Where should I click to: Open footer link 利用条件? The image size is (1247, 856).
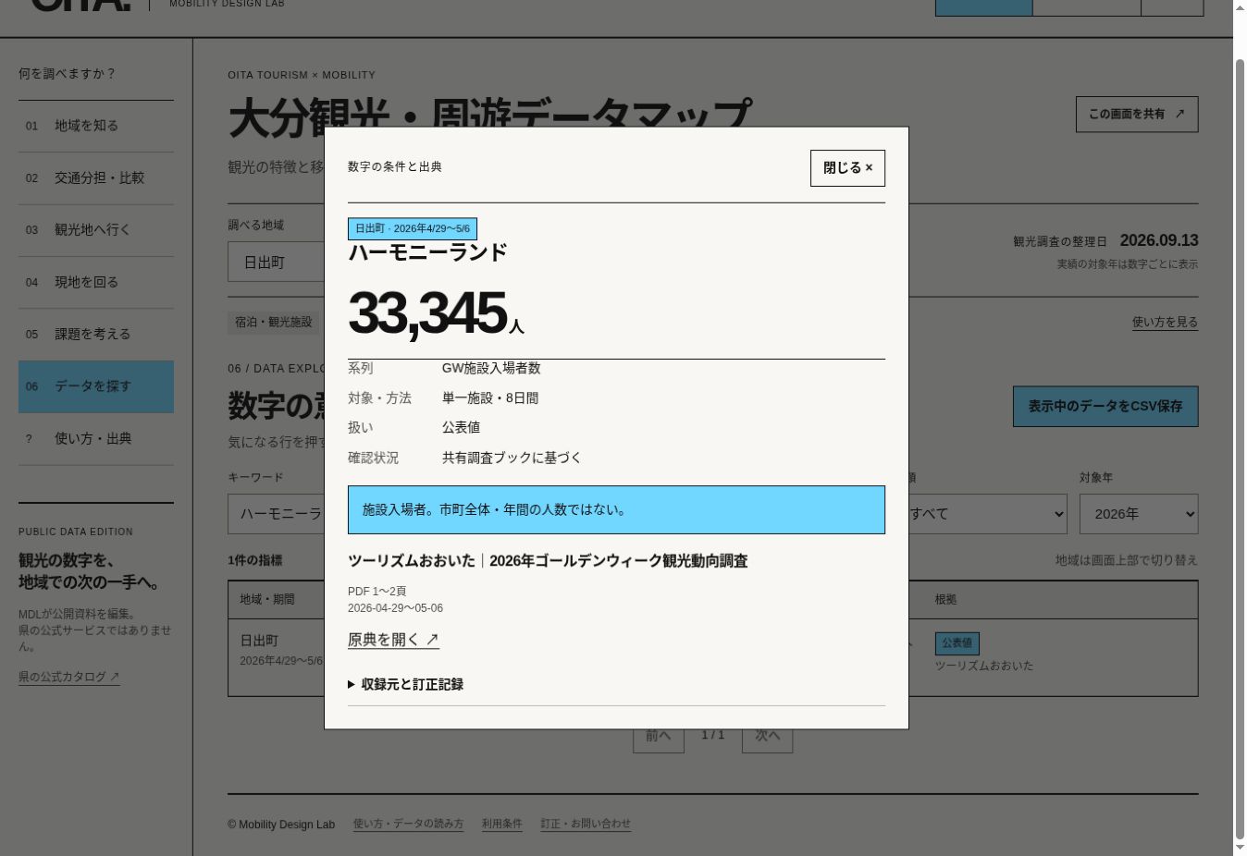[x=501, y=824]
